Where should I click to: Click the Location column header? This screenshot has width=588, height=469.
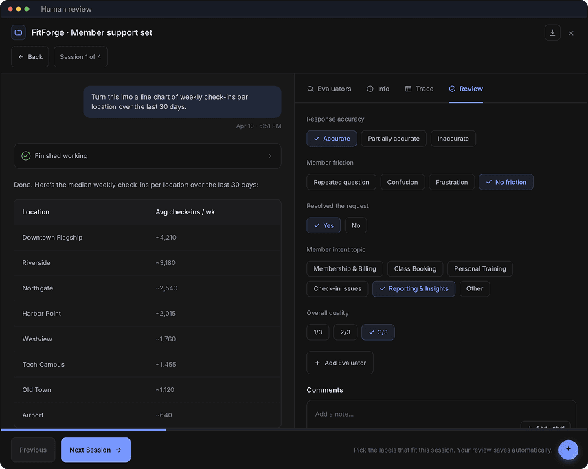pos(36,212)
